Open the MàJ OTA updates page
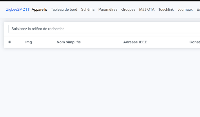 click(x=147, y=10)
